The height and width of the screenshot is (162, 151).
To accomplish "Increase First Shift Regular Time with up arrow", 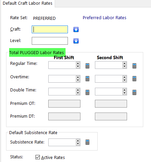I will pos(78,64).
